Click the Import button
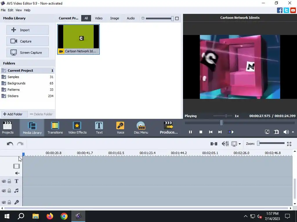The width and height of the screenshot is (297, 222). pos(28,30)
